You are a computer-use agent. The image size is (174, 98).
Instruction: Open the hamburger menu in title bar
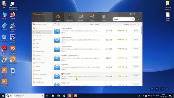tap(134, 14)
